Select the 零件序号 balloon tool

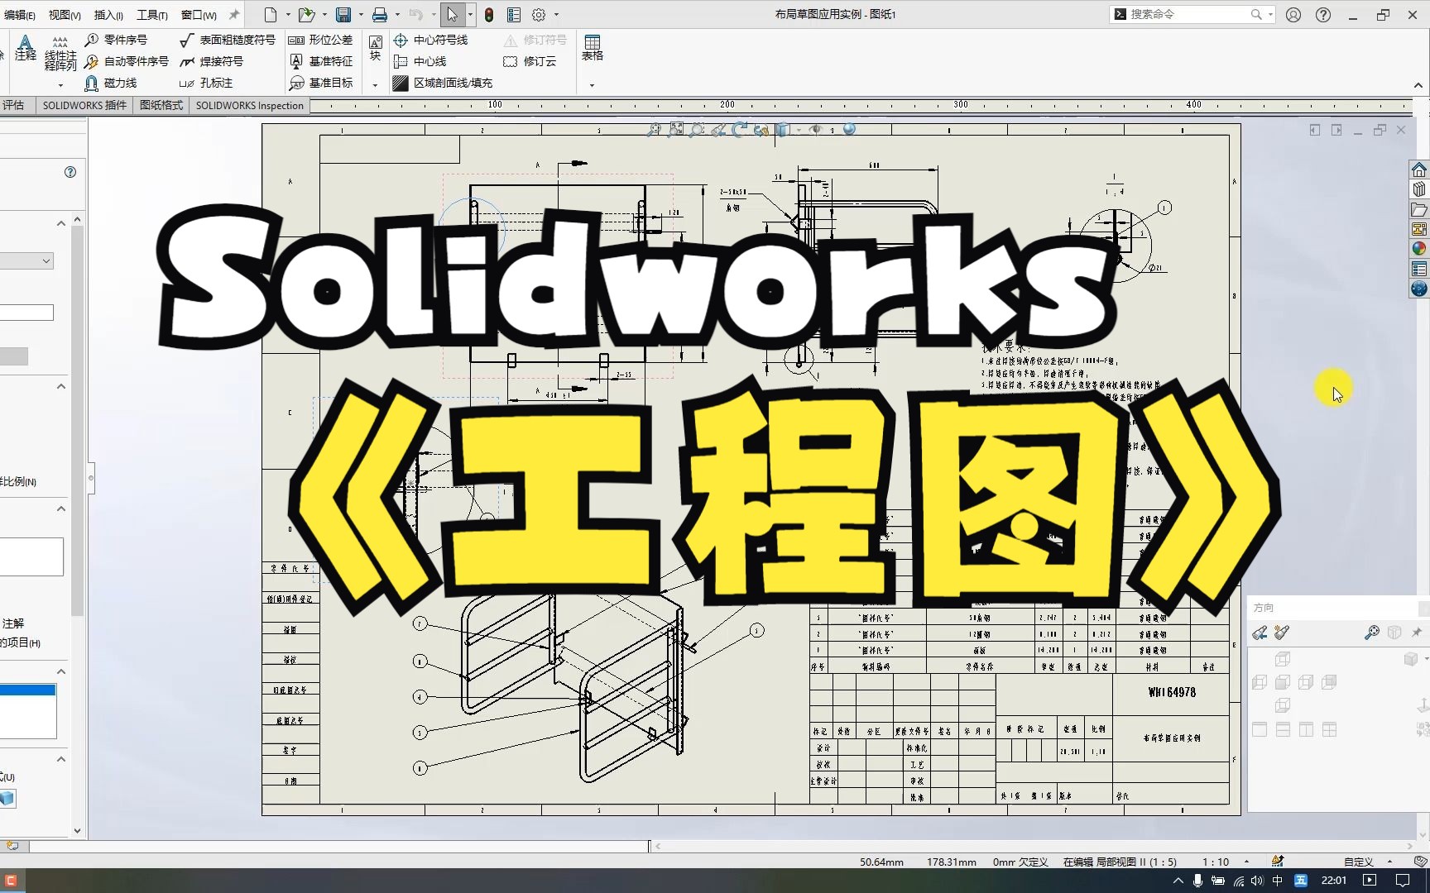(116, 40)
